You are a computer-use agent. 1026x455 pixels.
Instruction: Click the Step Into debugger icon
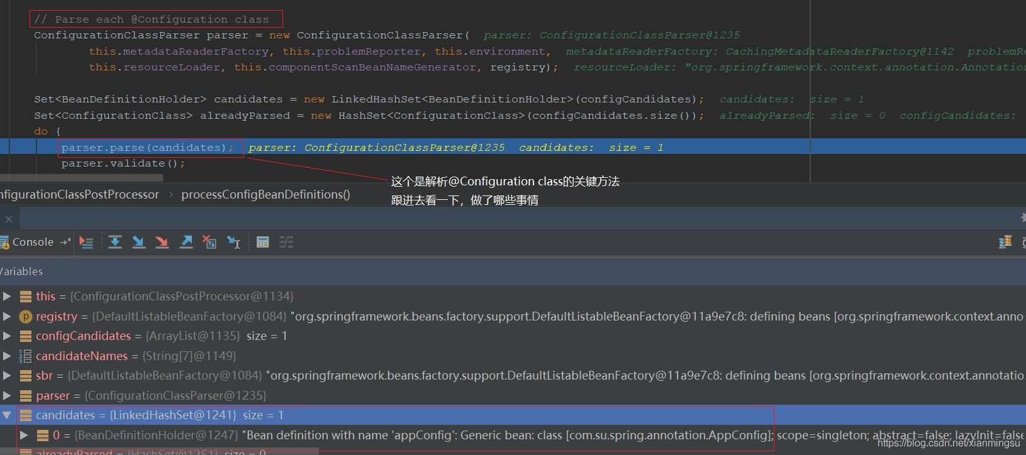(138, 243)
